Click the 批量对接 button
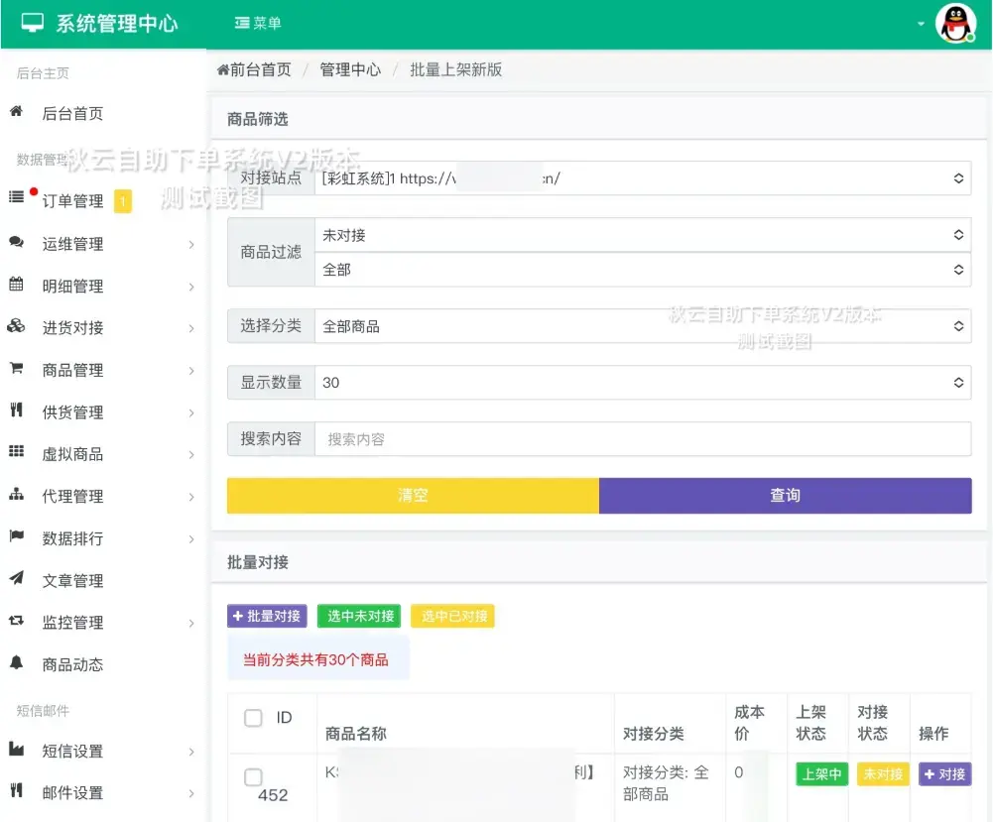 pos(267,616)
